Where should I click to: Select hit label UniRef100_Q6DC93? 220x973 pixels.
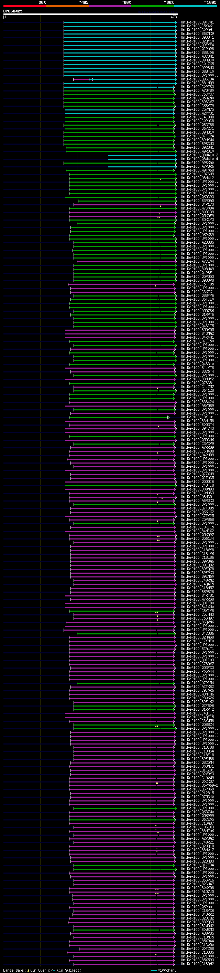pyautogui.click(x=197, y=197)
